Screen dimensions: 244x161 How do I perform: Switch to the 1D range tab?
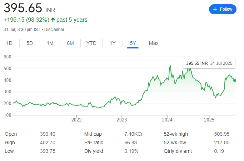pos(9,43)
